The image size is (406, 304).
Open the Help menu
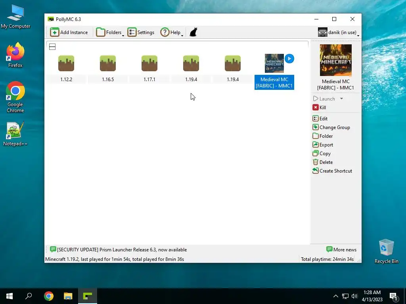[x=172, y=32]
